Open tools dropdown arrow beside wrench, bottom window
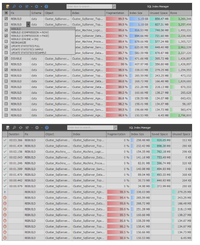Screen dimensions: 200x245 (32, 128)
